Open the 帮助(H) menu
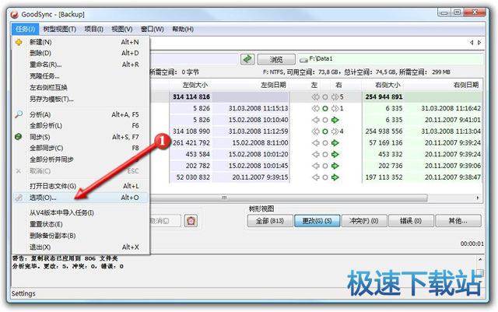The height and width of the screenshot is (312, 498). click(x=183, y=30)
